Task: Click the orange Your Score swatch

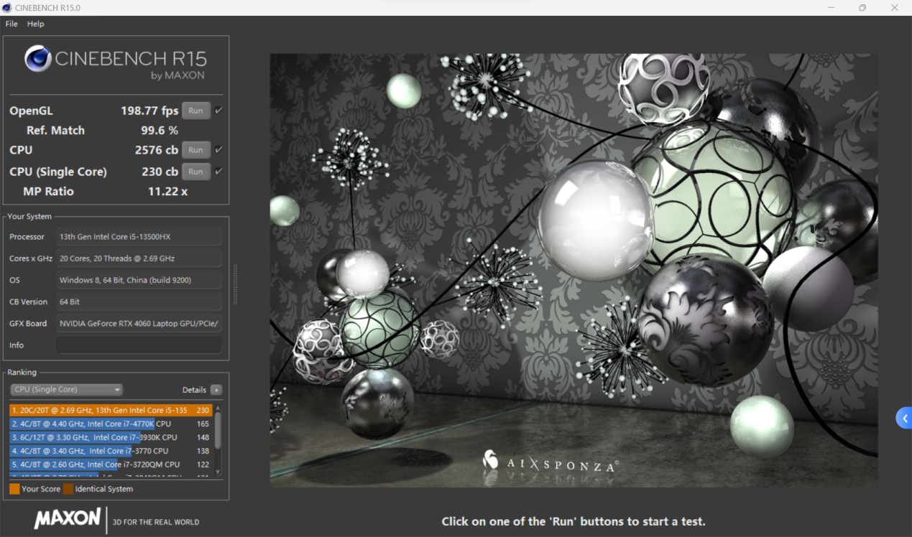Action: pyautogui.click(x=14, y=489)
